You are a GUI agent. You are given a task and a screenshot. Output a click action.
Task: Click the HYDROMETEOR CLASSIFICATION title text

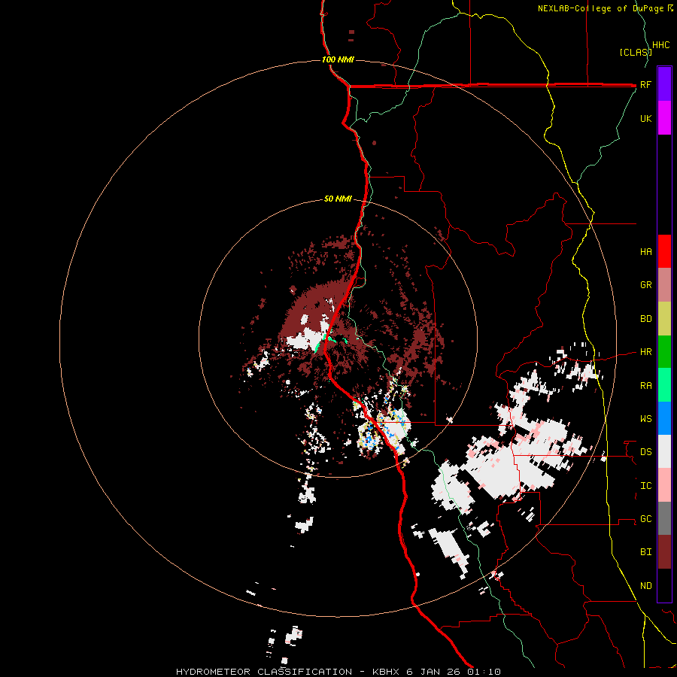coord(264,672)
